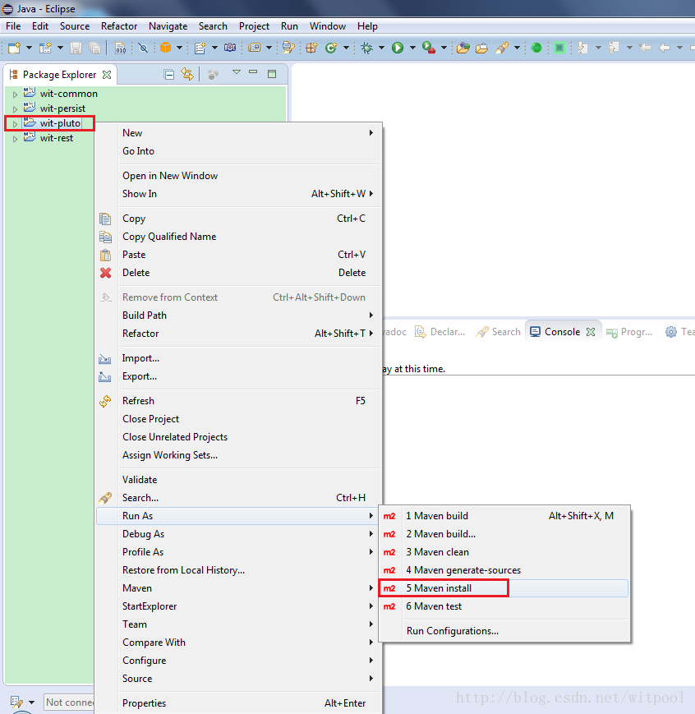Viewport: 695px width, 714px height.
Task: Switch to the Progress view tab
Action: coord(629,332)
